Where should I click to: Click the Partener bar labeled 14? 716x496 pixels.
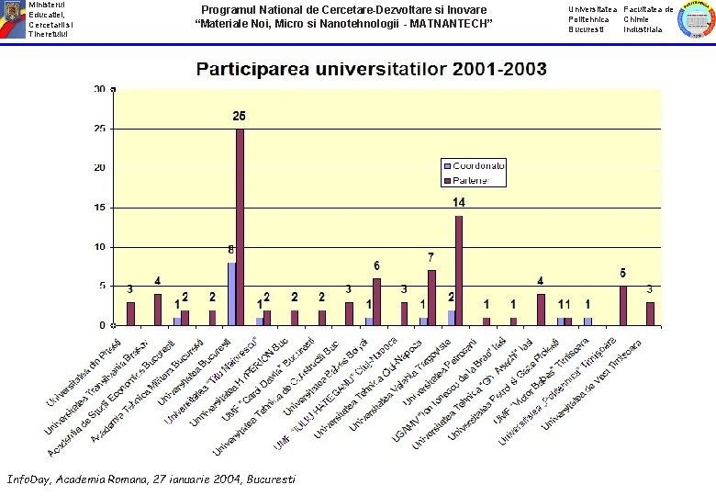(x=459, y=270)
